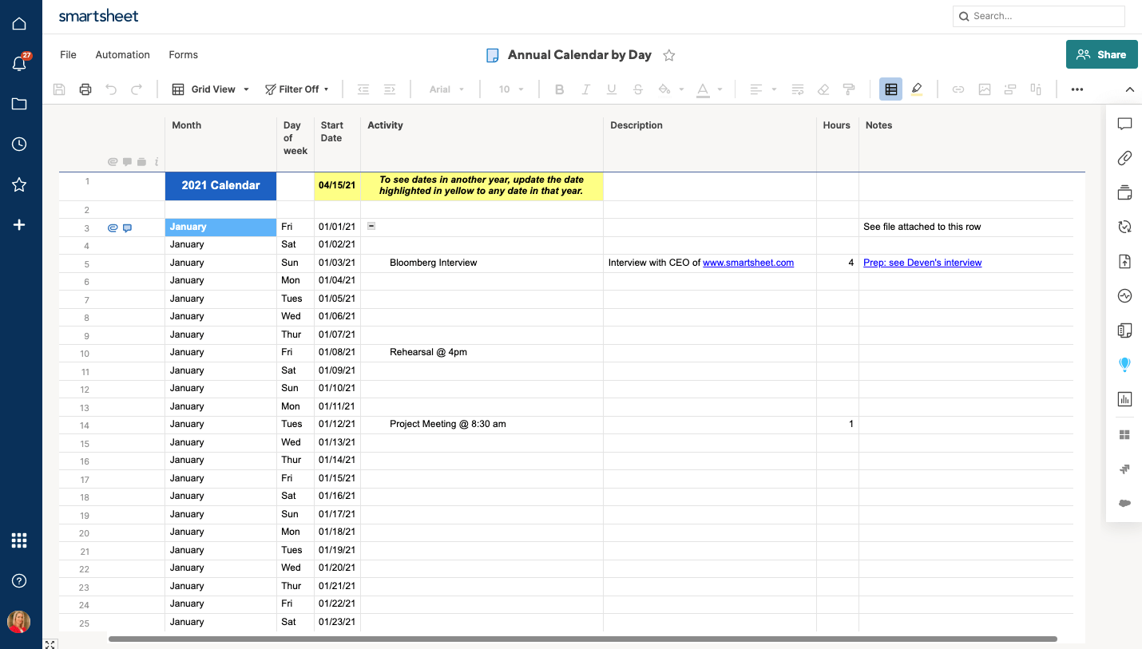Open Arial font dropdown
This screenshot has height=649, width=1142.
446,89
